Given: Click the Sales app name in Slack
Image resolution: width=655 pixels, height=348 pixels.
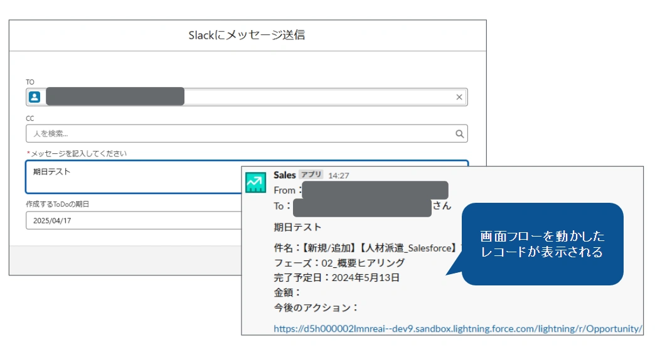Looking at the screenshot, I should (x=284, y=175).
